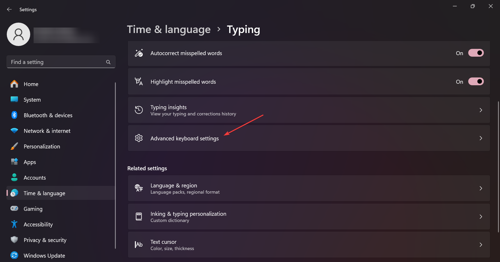Click the Language & region globe icon

139,188
